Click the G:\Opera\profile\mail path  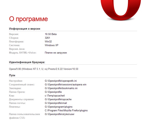click(56, 103)
